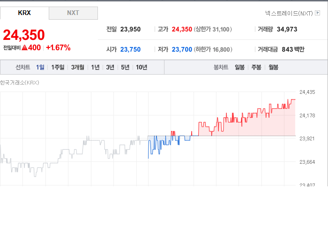Click the +1.67% change rate
This screenshot has width=328, height=230.
pyautogui.click(x=58, y=47)
